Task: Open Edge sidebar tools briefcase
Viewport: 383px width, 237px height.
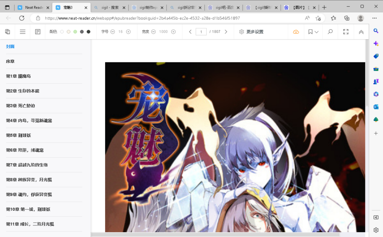Action: point(376,69)
